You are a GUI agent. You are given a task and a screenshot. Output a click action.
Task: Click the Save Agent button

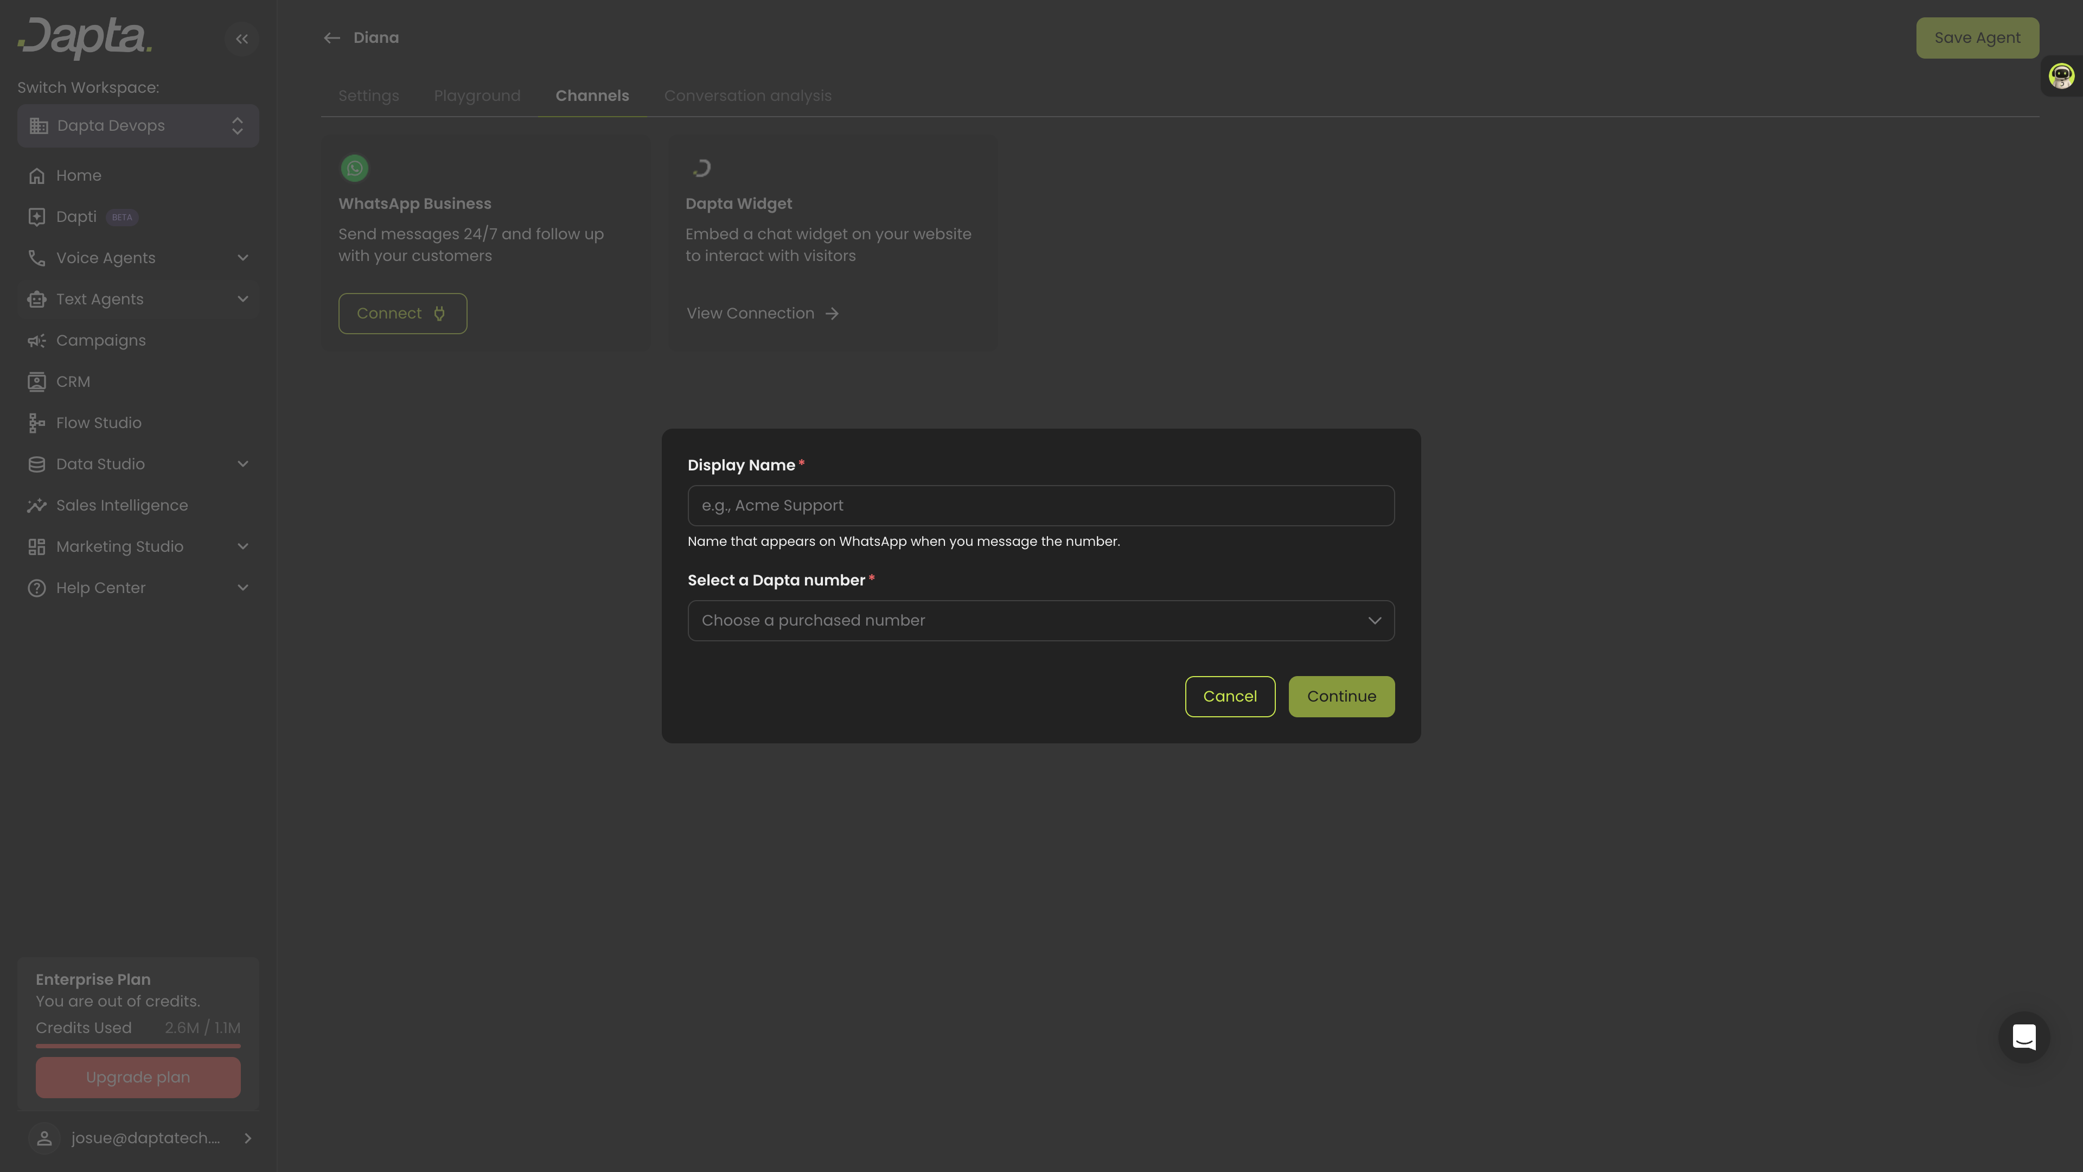pos(1977,38)
